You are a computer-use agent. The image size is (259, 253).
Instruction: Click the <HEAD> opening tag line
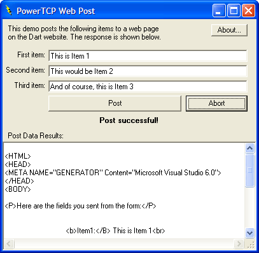[x=18, y=164]
